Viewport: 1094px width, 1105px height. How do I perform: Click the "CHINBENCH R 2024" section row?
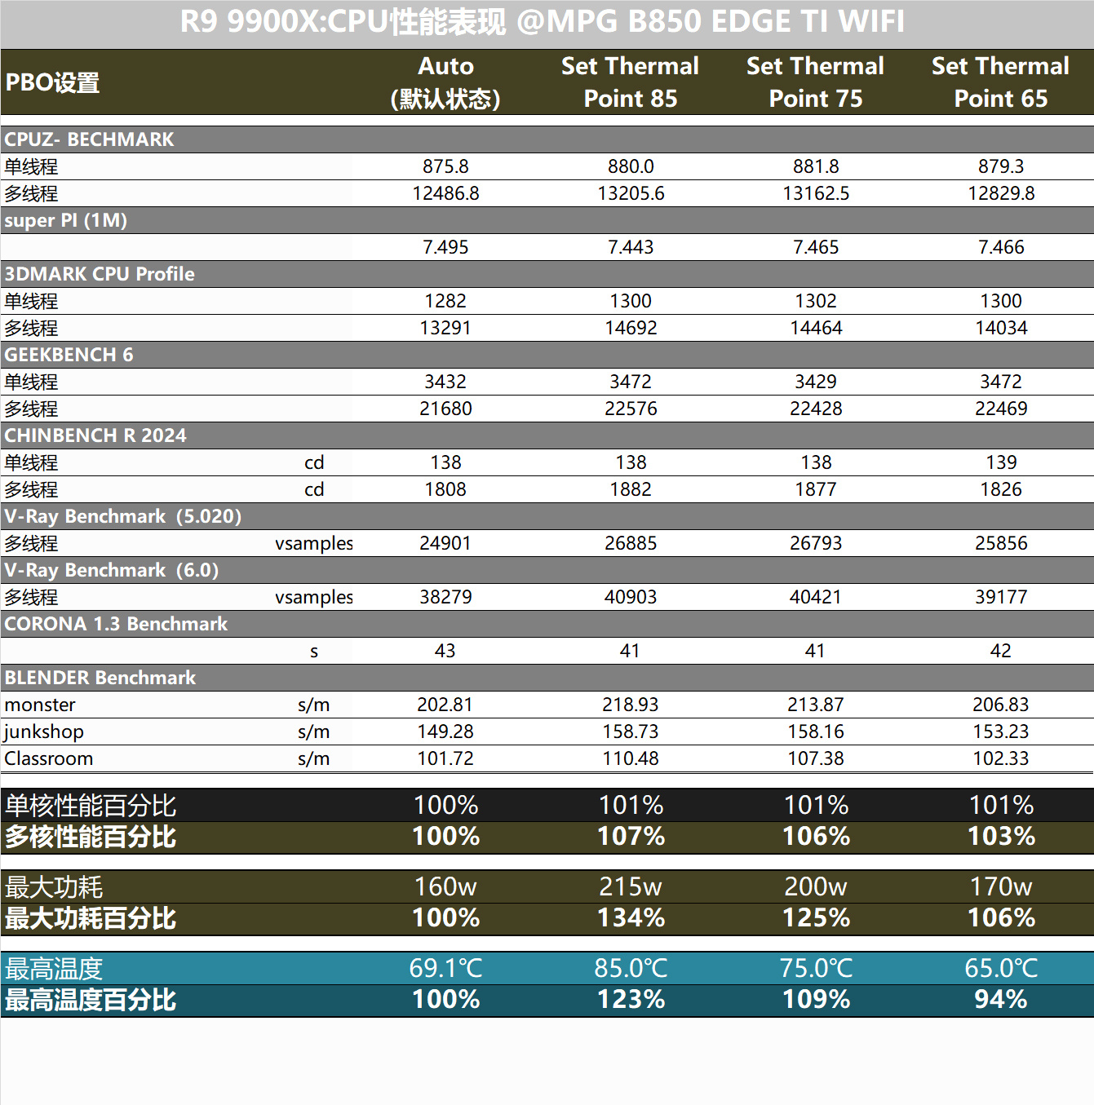coord(547,435)
